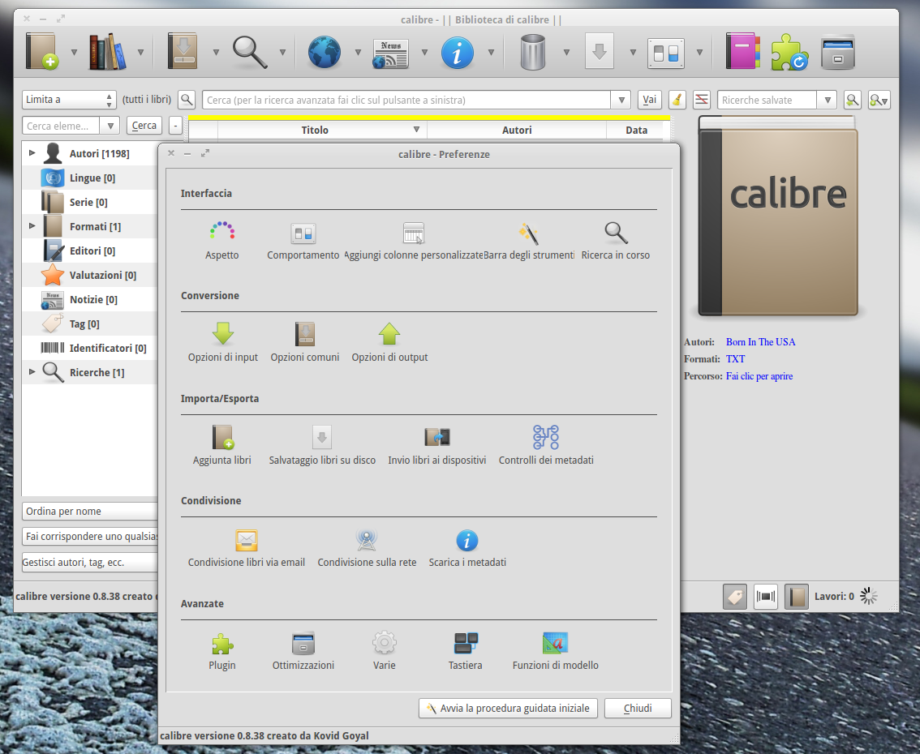
Task: Open Varie settings
Action: 385,651
